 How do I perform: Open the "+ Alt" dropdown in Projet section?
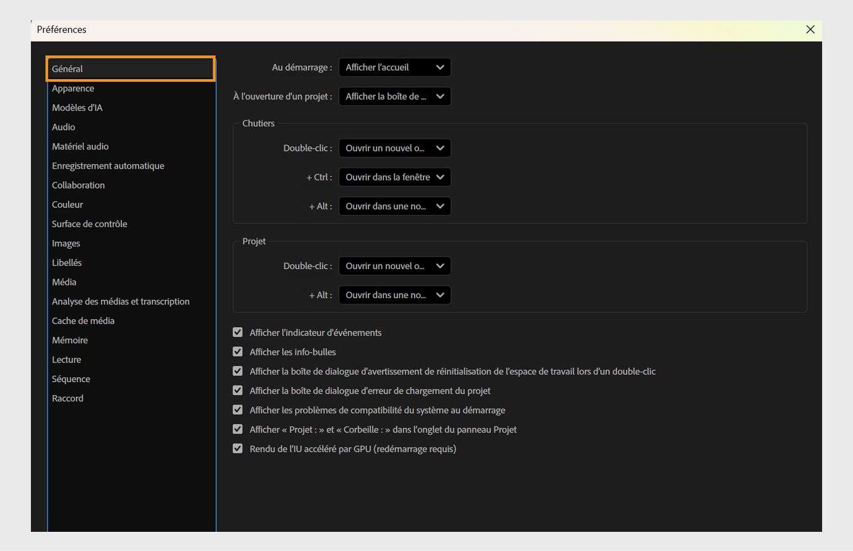click(394, 295)
